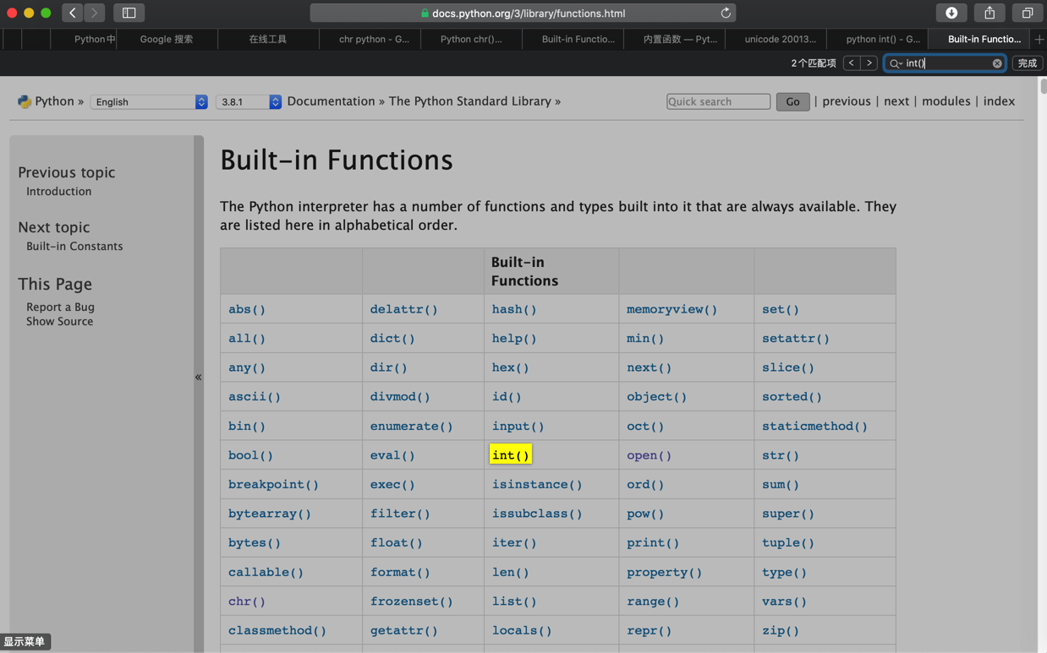Click Safari back navigation arrow
Viewport: 1047px width, 653px height.
(73, 13)
